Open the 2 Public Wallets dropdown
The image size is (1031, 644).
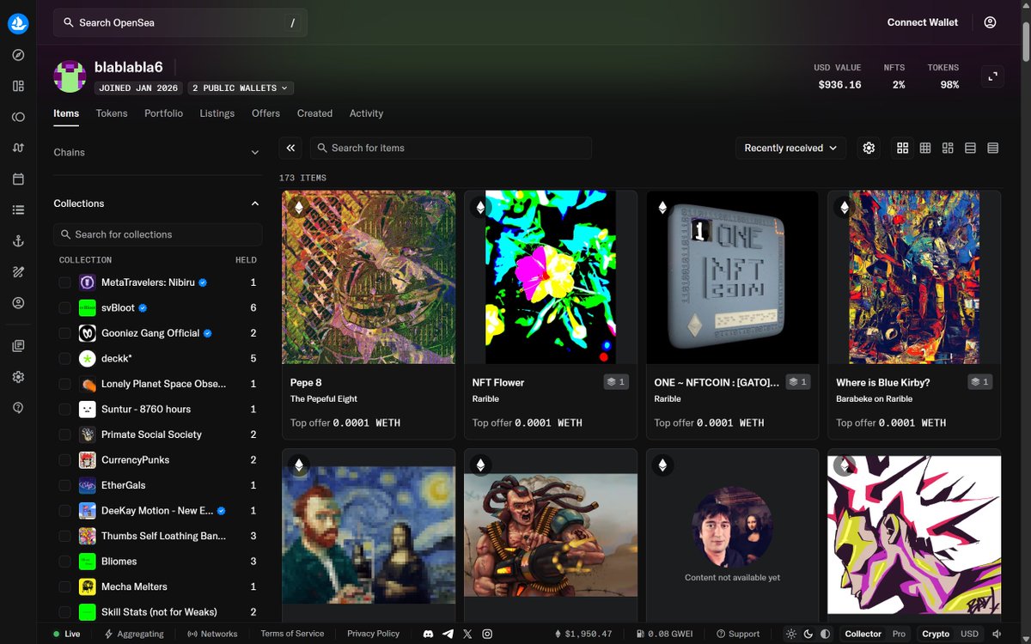click(x=241, y=88)
